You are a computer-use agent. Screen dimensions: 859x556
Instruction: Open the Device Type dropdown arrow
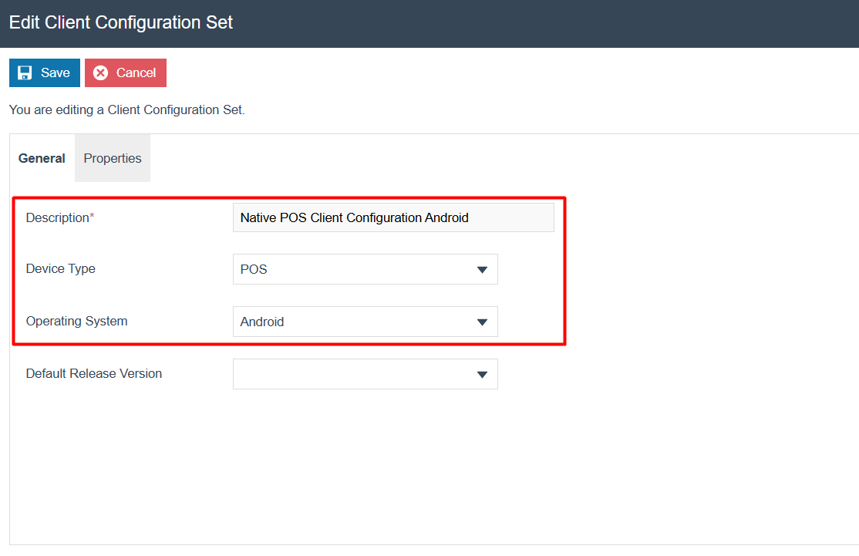coord(483,269)
